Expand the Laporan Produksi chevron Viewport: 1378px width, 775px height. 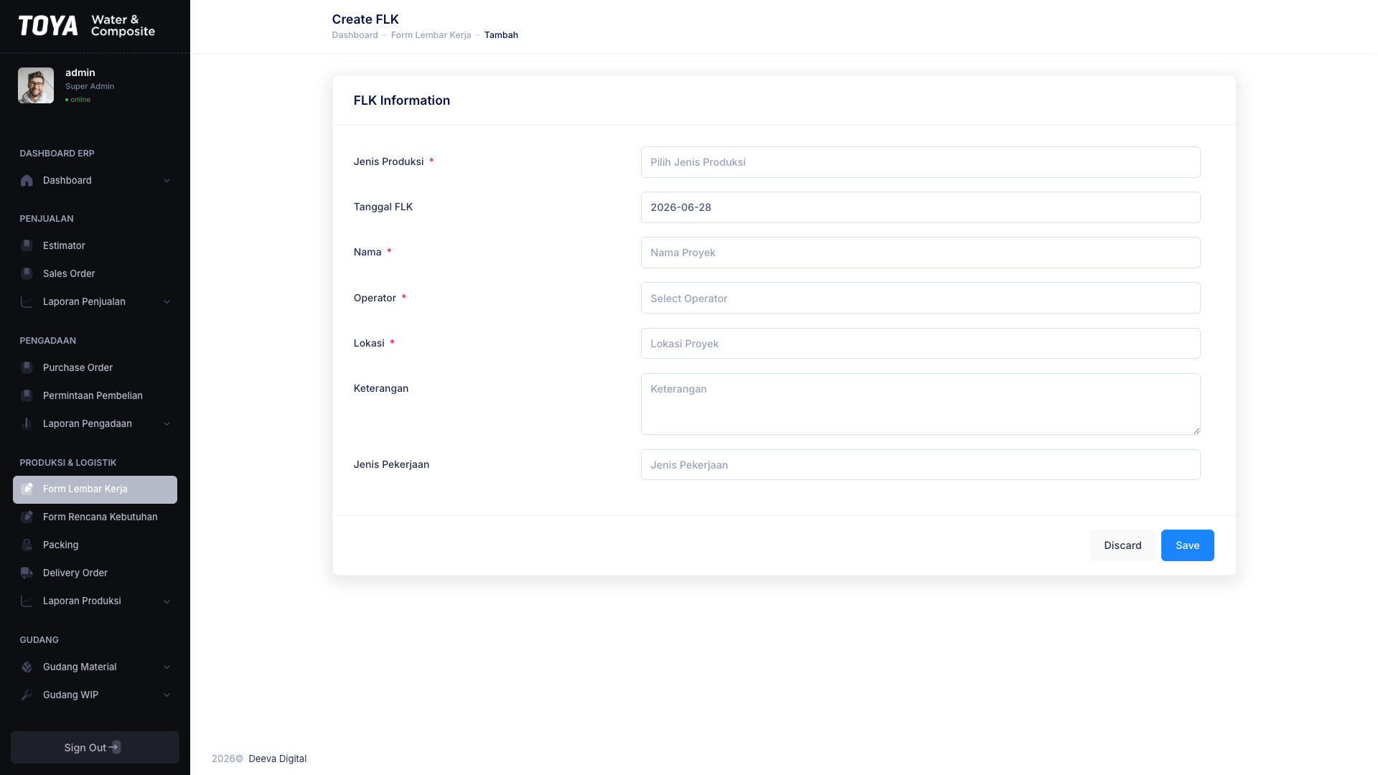167,601
